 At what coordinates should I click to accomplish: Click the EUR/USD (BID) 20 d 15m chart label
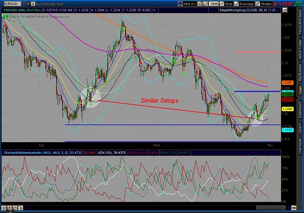22,10
